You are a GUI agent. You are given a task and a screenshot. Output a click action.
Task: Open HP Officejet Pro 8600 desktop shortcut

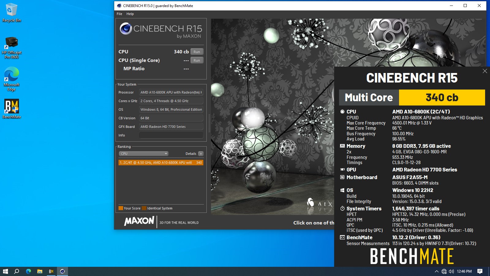pyautogui.click(x=12, y=48)
